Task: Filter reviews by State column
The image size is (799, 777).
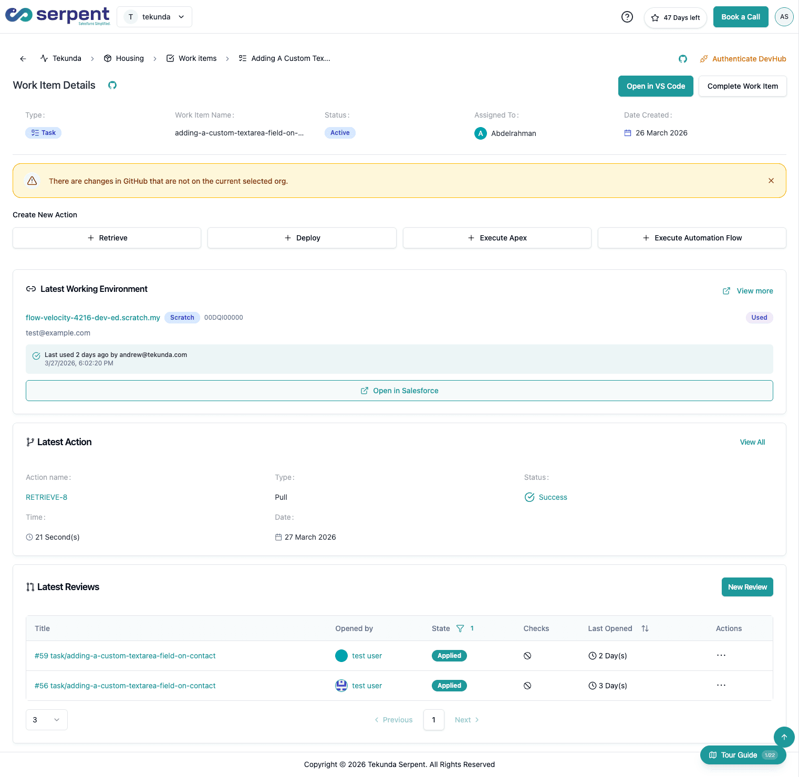Action: (460, 628)
